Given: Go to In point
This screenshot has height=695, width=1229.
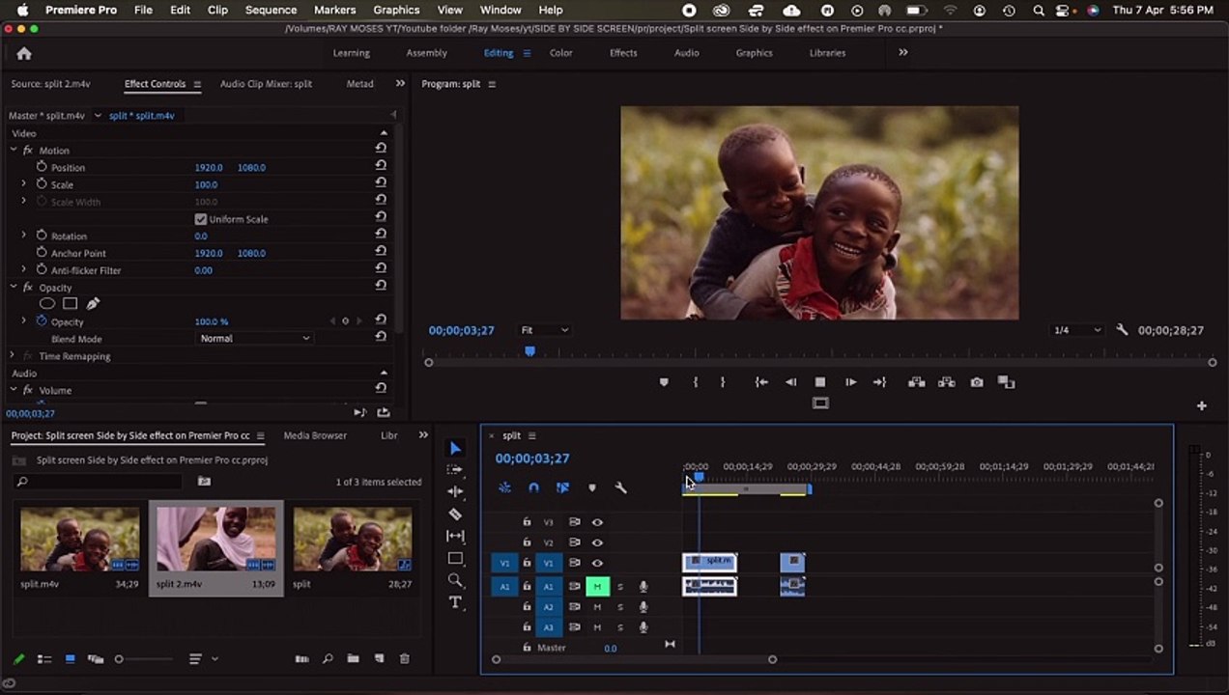Looking at the screenshot, I should pos(761,382).
